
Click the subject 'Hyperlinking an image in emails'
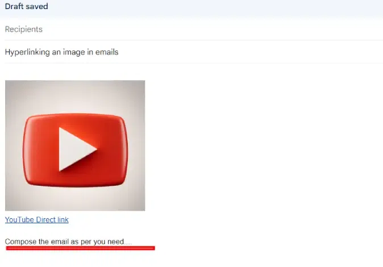tap(61, 52)
